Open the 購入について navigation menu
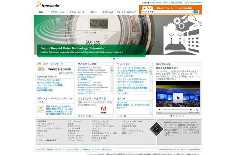Image resolution: width=235 pixels, height=156 pixels. pos(108,12)
